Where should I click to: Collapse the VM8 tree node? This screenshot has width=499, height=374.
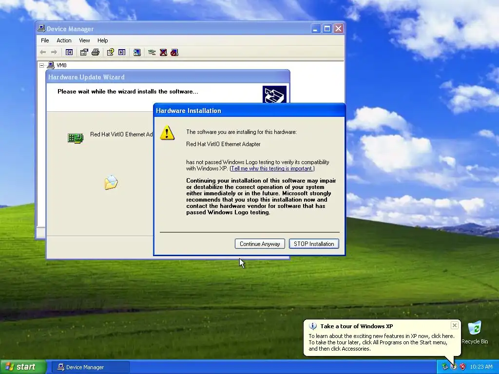[42, 65]
